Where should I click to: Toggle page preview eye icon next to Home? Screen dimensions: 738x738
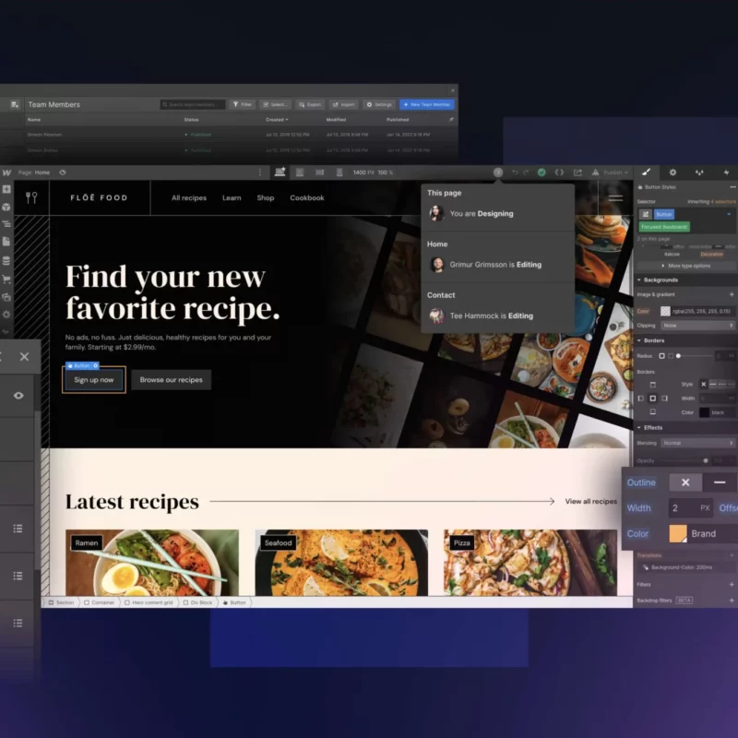point(63,173)
